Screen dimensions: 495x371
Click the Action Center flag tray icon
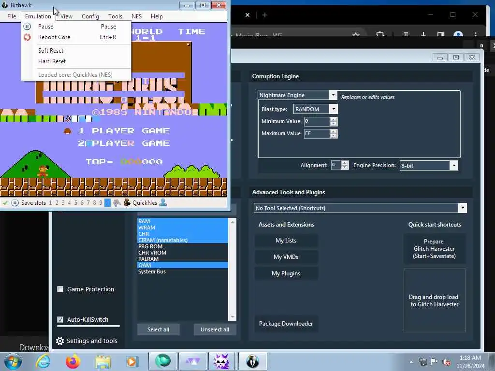435,362
